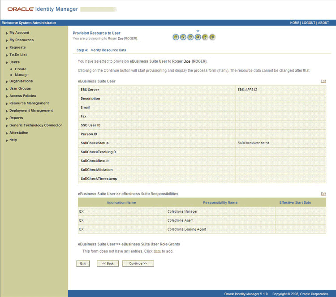
Task: Click Application Name column header
Action: pyautogui.click(x=121, y=202)
